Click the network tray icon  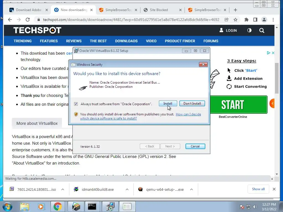pyautogui.click(x=248, y=207)
